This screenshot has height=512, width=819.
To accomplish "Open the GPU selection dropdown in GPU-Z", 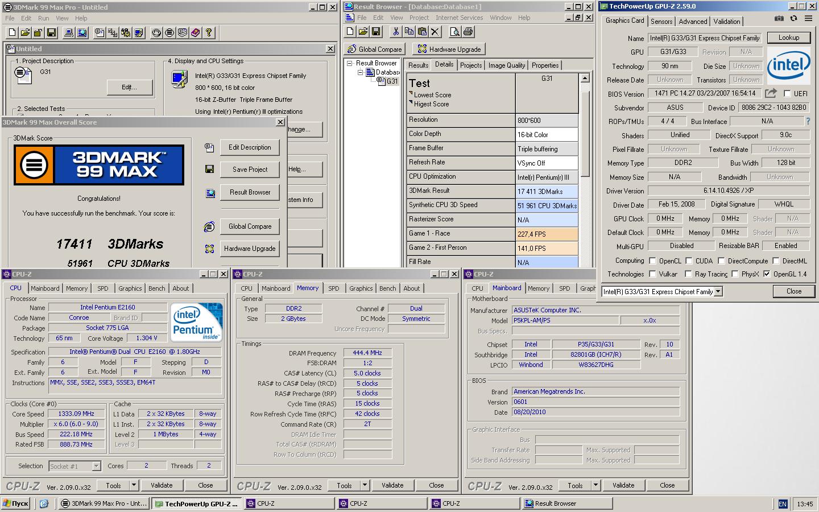I will [718, 291].
